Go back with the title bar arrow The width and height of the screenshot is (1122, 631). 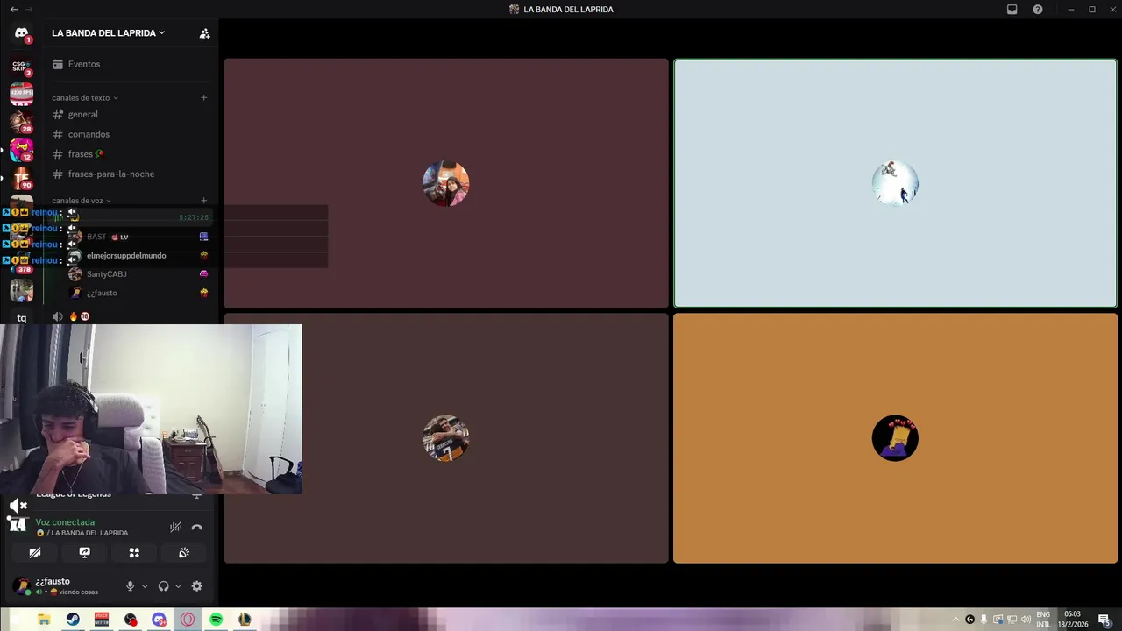click(14, 10)
